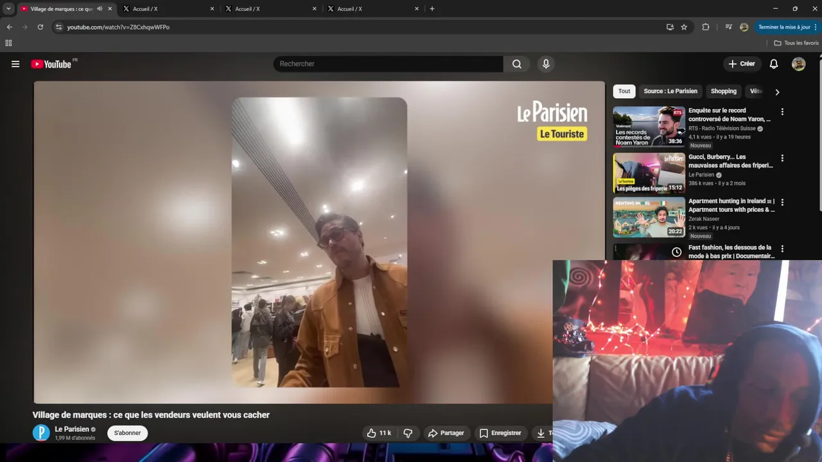Viewport: 822px width, 462px height.
Task: Show more filter chips with right arrow
Action: point(777,92)
